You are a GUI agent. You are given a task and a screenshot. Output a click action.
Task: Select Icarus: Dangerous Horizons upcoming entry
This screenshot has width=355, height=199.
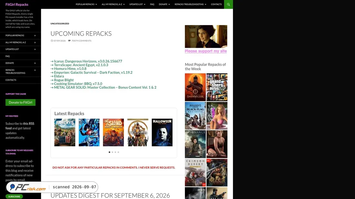88,61
